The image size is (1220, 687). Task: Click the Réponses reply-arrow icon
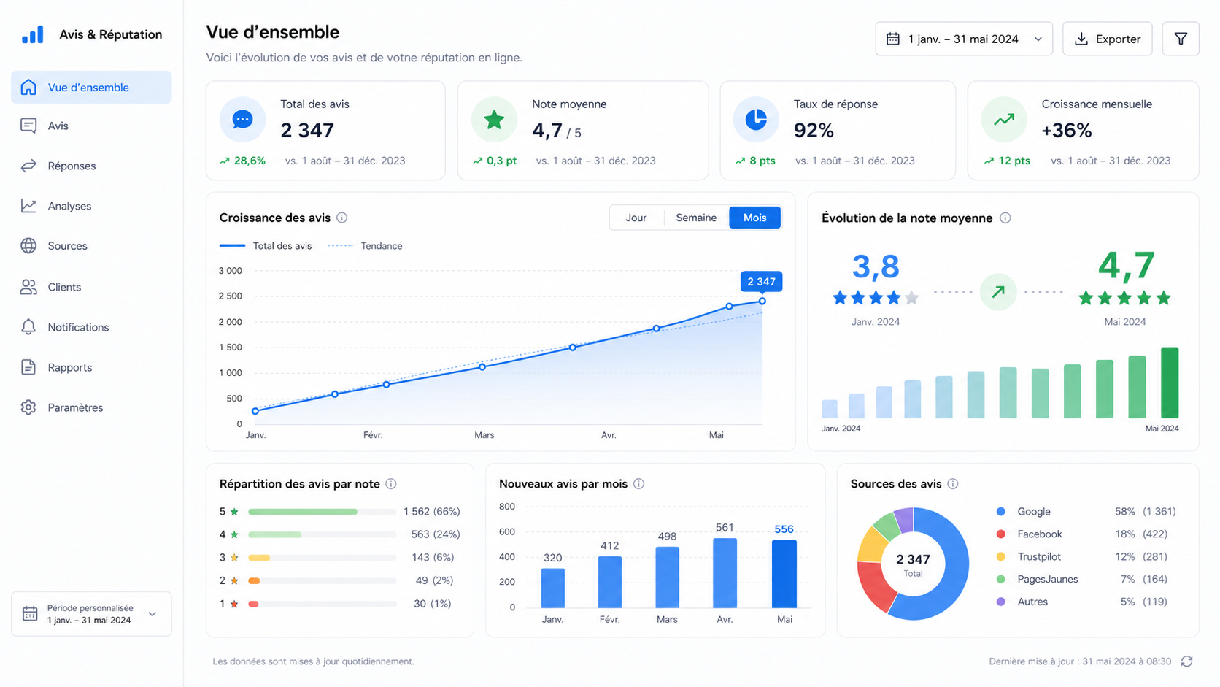(28, 166)
